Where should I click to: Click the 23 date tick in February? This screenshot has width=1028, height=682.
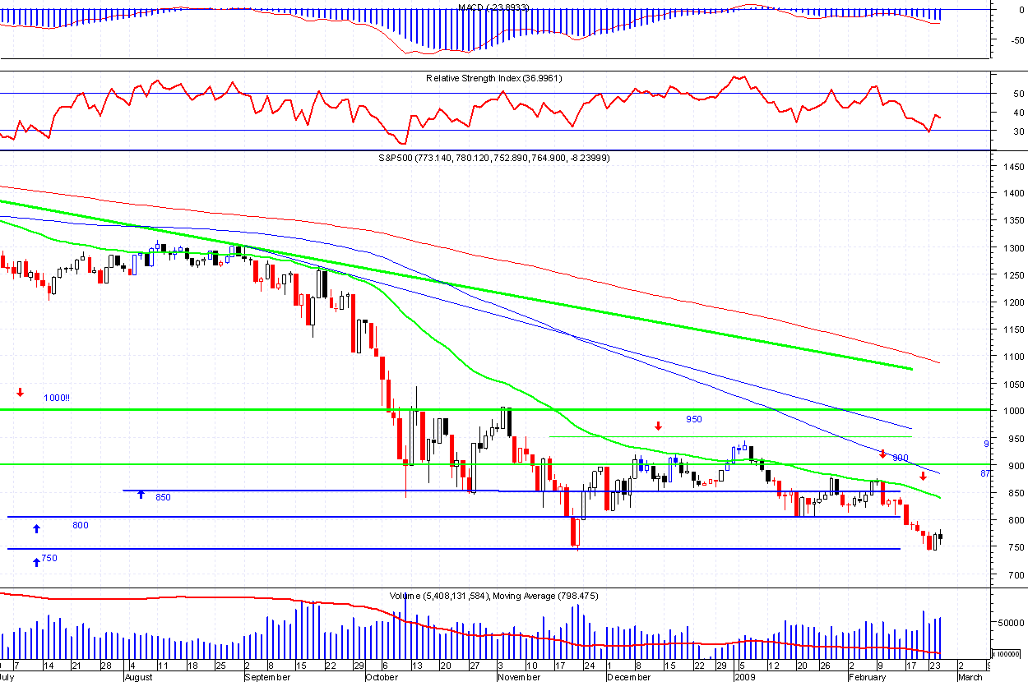pos(934,666)
